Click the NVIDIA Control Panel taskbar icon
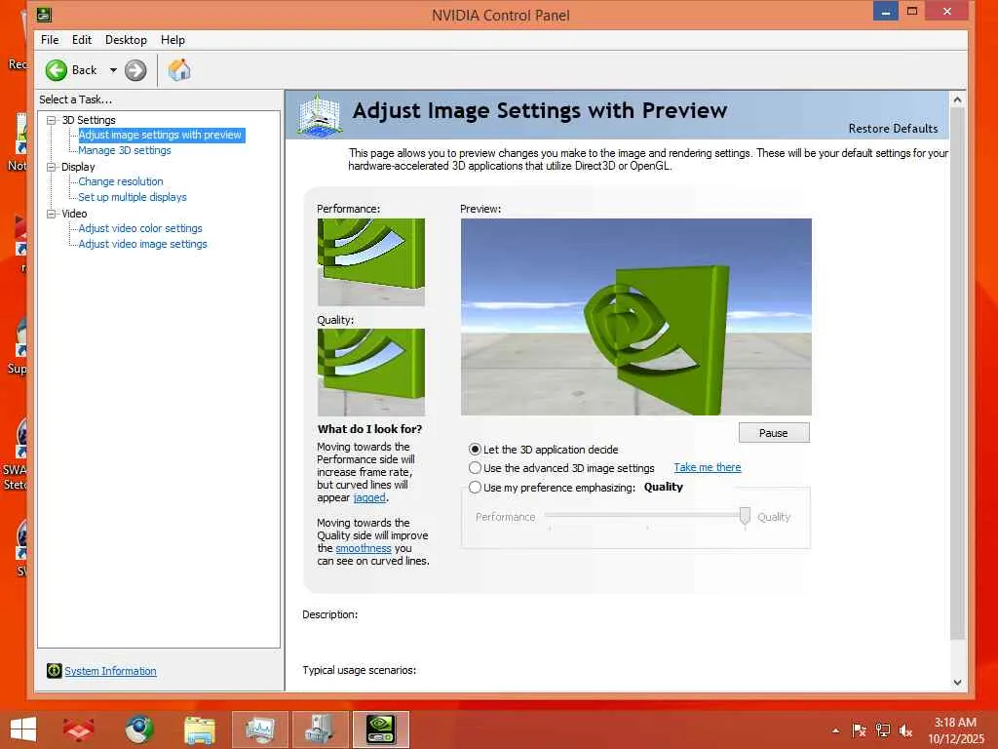Screen dimensions: 998x749 pos(381,729)
